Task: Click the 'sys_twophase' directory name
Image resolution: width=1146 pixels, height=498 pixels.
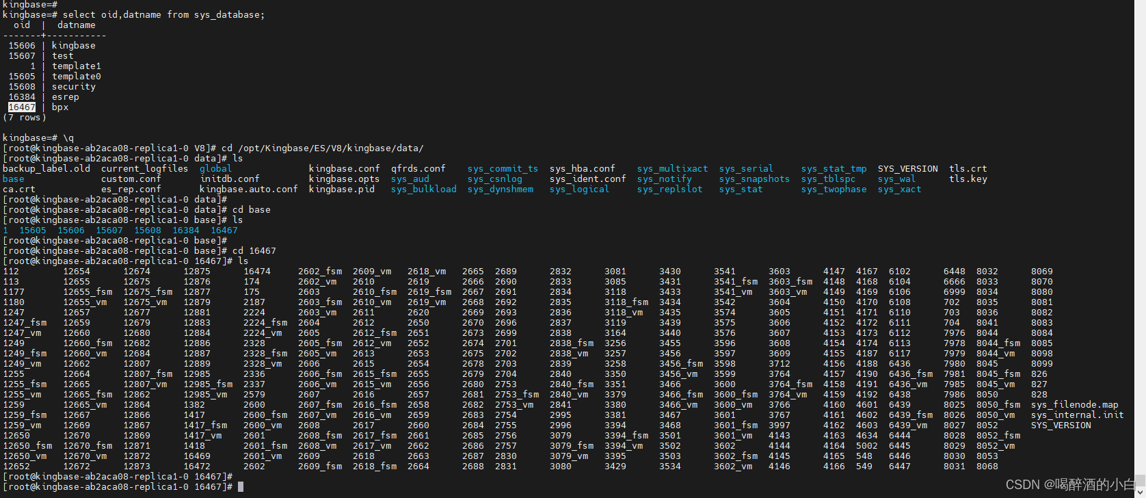Action: [x=834, y=189]
